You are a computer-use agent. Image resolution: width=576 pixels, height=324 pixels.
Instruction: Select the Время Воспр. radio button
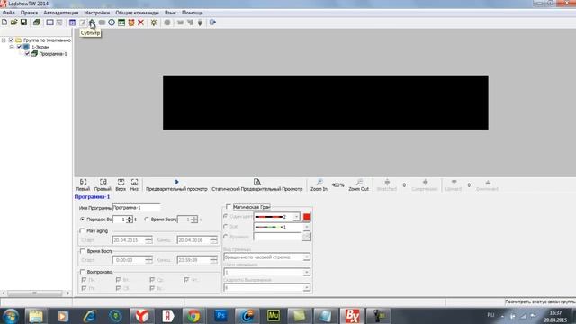(147, 220)
